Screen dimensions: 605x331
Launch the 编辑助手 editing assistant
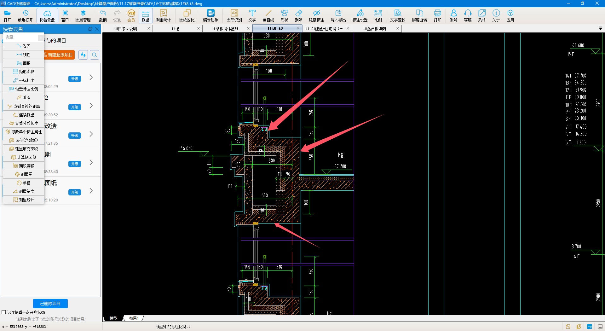(210, 15)
